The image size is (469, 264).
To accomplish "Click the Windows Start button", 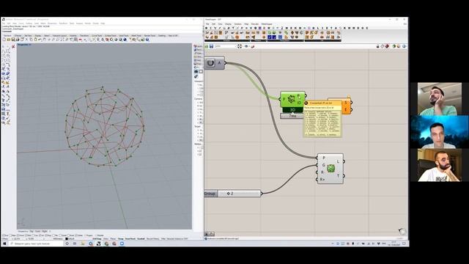I will [4, 243].
